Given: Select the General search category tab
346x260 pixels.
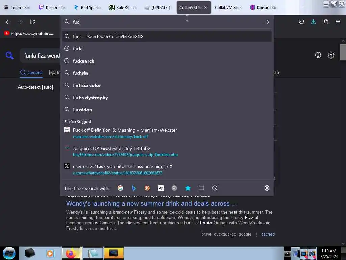Looking at the screenshot, I should point(31,72).
